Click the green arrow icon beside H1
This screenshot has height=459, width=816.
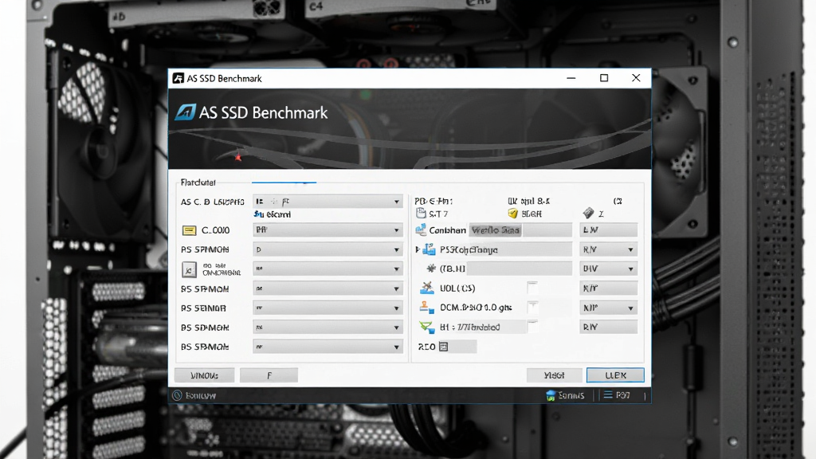pos(427,327)
